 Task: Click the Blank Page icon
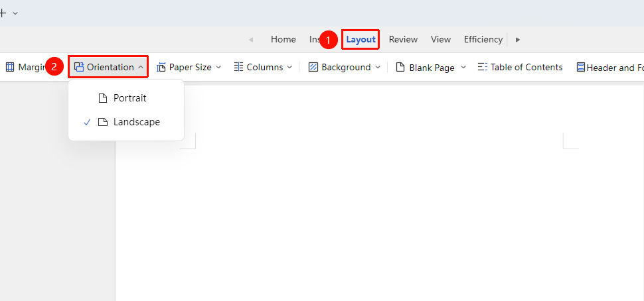(x=400, y=67)
